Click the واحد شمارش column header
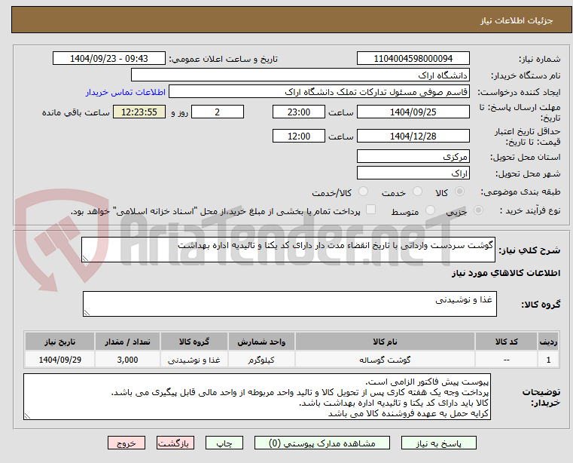This screenshot has height=463, width=573. click(261, 342)
